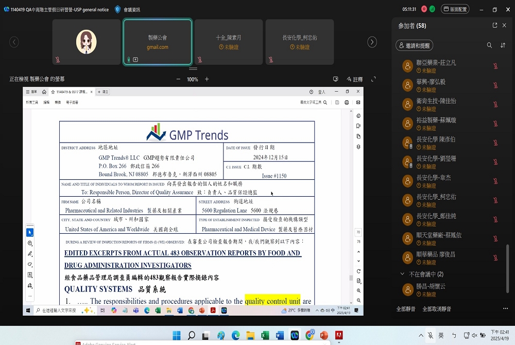Open the Acrobat home icon
This screenshot has height=345, width=515.
click(44, 92)
